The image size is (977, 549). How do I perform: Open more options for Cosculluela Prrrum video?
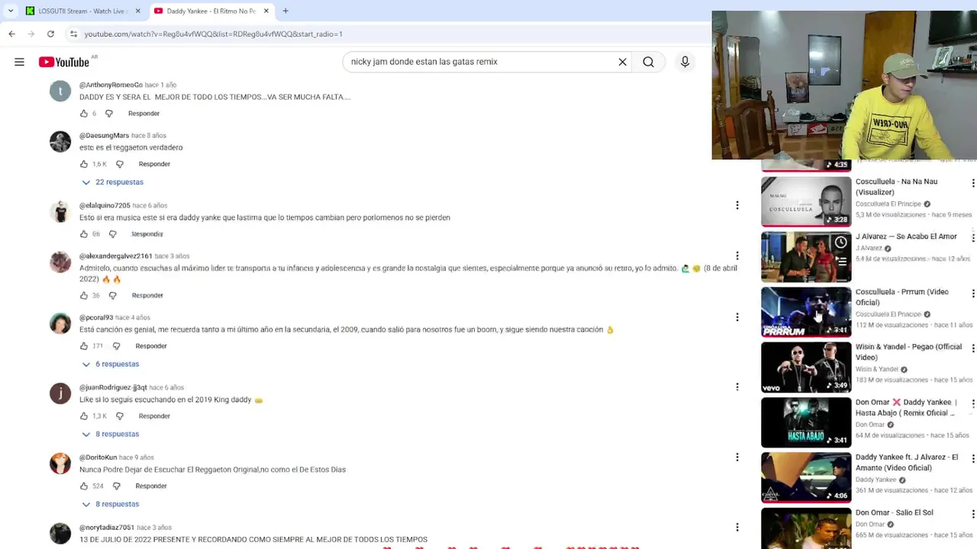pos(972,294)
